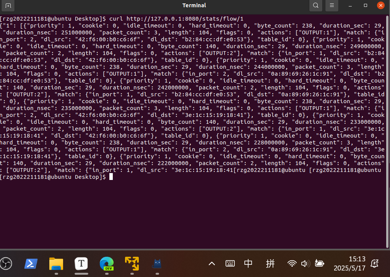
Task: Expand the hidden system tray icons
Action: [211, 264]
